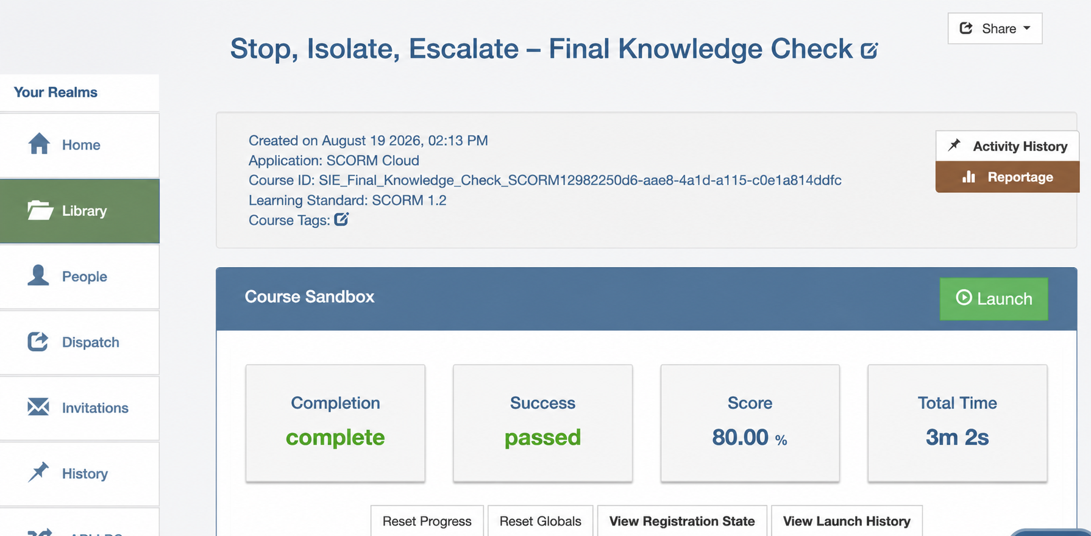Screen dimensions: 1091x536
Task: Click the Reset Progress button
Action: 427,521
